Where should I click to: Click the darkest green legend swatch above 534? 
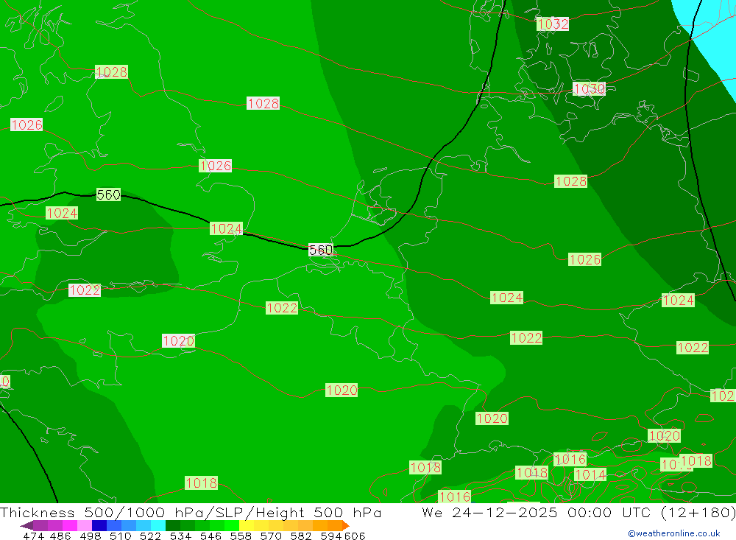point(173,525)
